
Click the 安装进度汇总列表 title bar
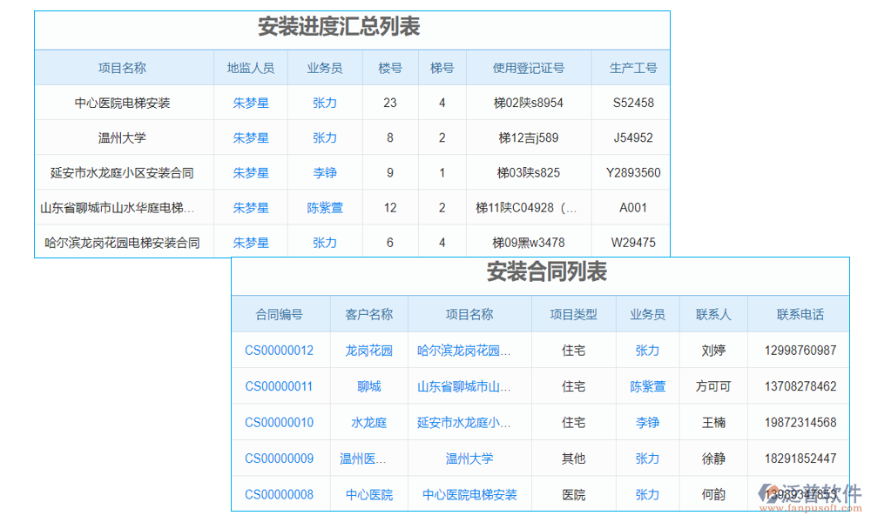point(340,27)
